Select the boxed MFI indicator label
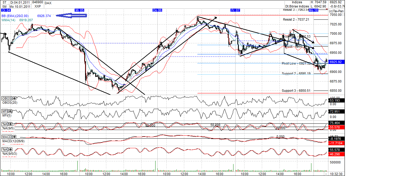Screen dimensions: 395x176 click(x=4, y=111)
